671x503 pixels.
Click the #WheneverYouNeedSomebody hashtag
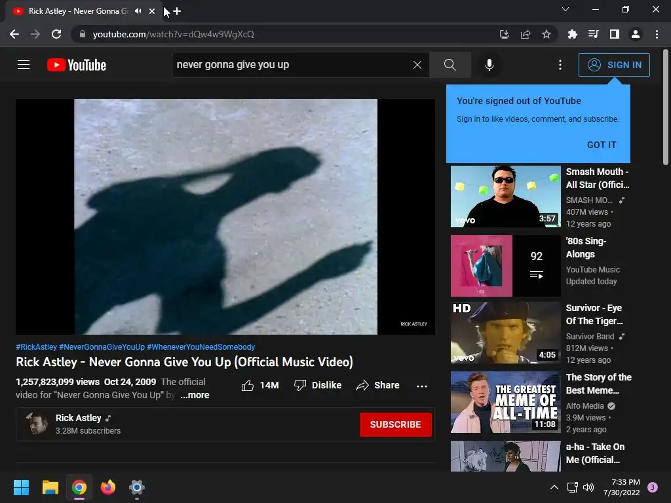click(x=201, y=347)
